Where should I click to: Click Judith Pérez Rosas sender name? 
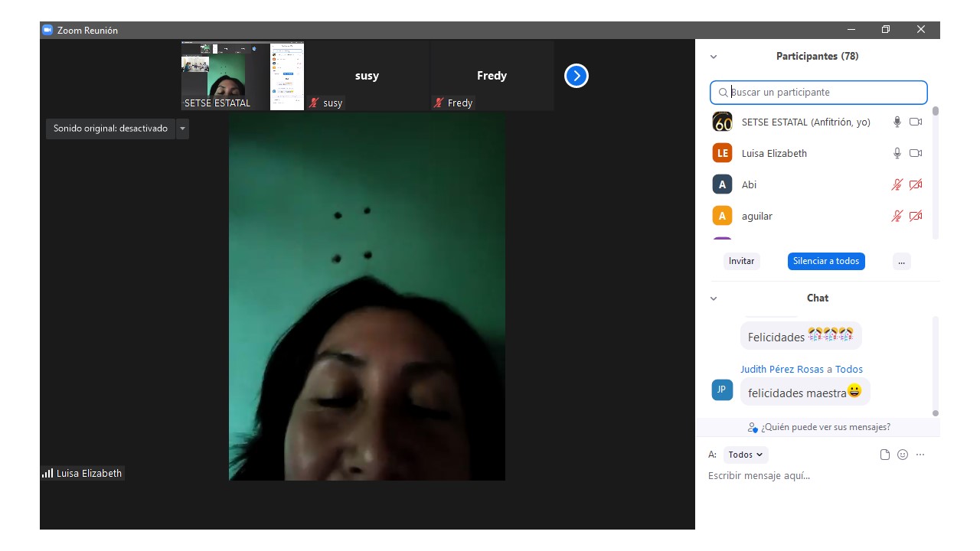[782, 369]
